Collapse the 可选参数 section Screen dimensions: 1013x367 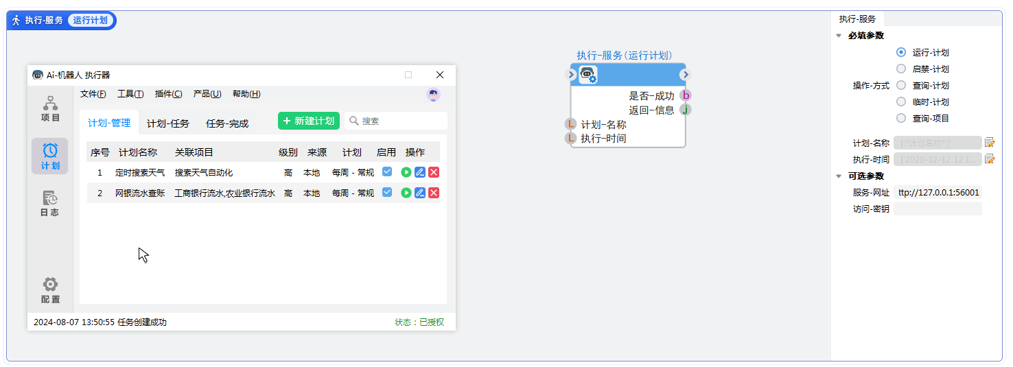[839, 176]
